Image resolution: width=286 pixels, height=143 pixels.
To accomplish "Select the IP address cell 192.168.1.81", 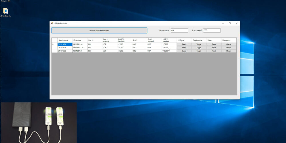I will pyautogui.click(x=80, y=51).
